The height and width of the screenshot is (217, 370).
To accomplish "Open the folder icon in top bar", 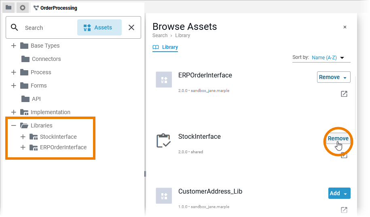I will pos(8,8).
